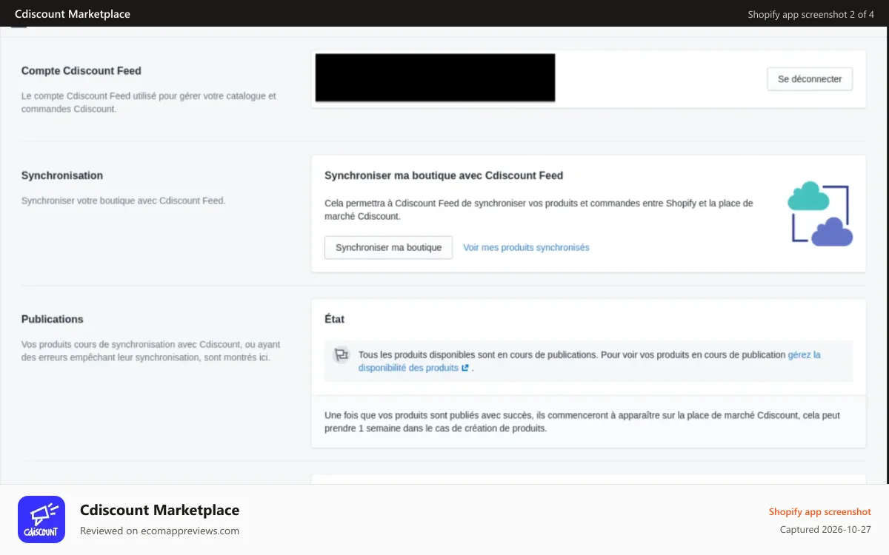Click 'Reviewed on ecomappreviews.com' text
Screen dimensions: 889x555
pos(159,531)
